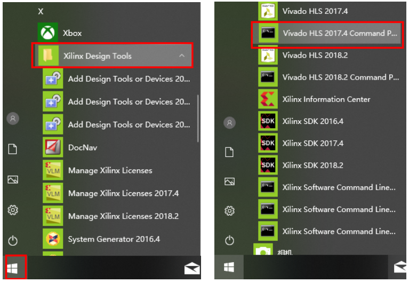
Task: Click Power icon in right menu sidebar
Action: pyautogui.click(x=229, y=240)
